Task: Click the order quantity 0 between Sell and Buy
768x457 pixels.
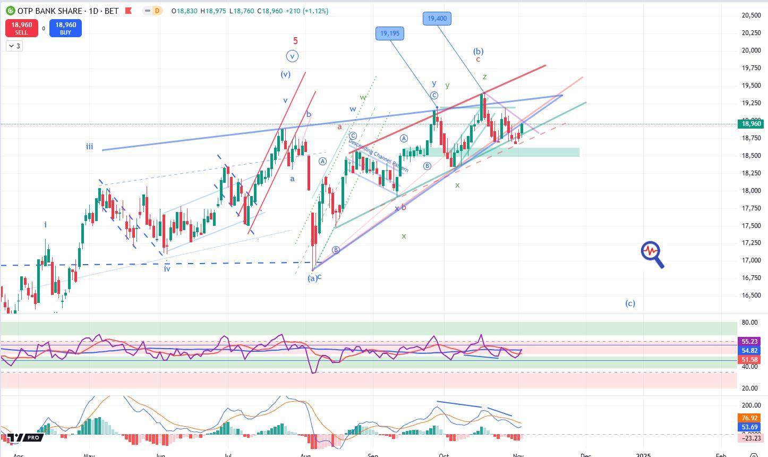Action: [x=44, y=29]
